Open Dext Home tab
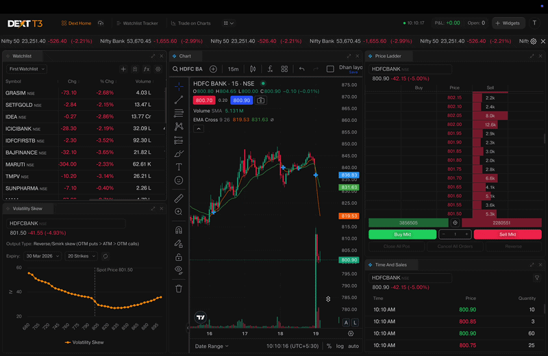548x356 pixels. tap(76, 23)
